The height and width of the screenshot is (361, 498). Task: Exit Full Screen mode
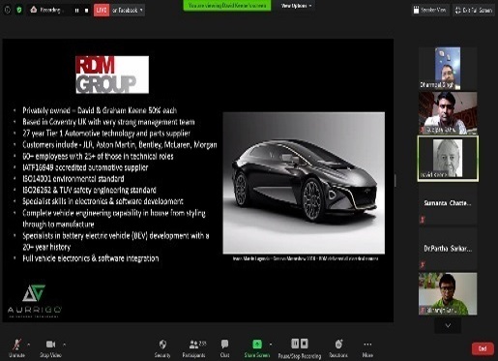[474, 11]
